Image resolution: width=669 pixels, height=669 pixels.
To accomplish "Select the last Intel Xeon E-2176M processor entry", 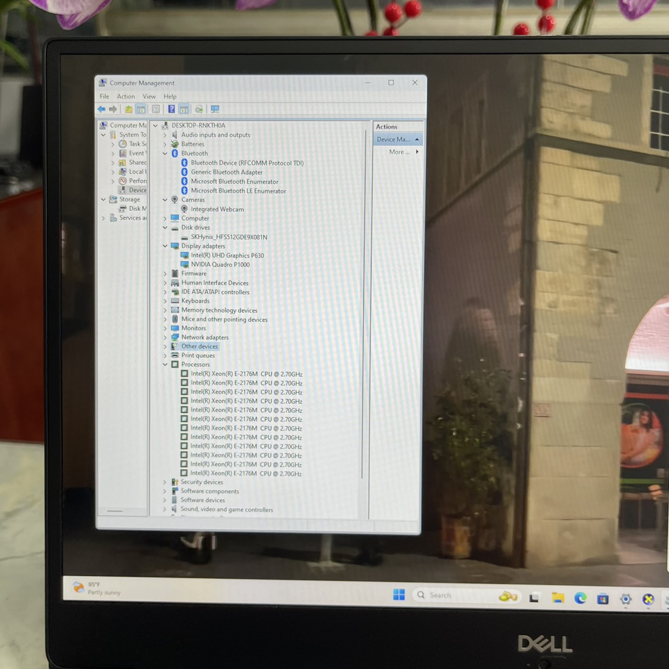I will point(246,473).
